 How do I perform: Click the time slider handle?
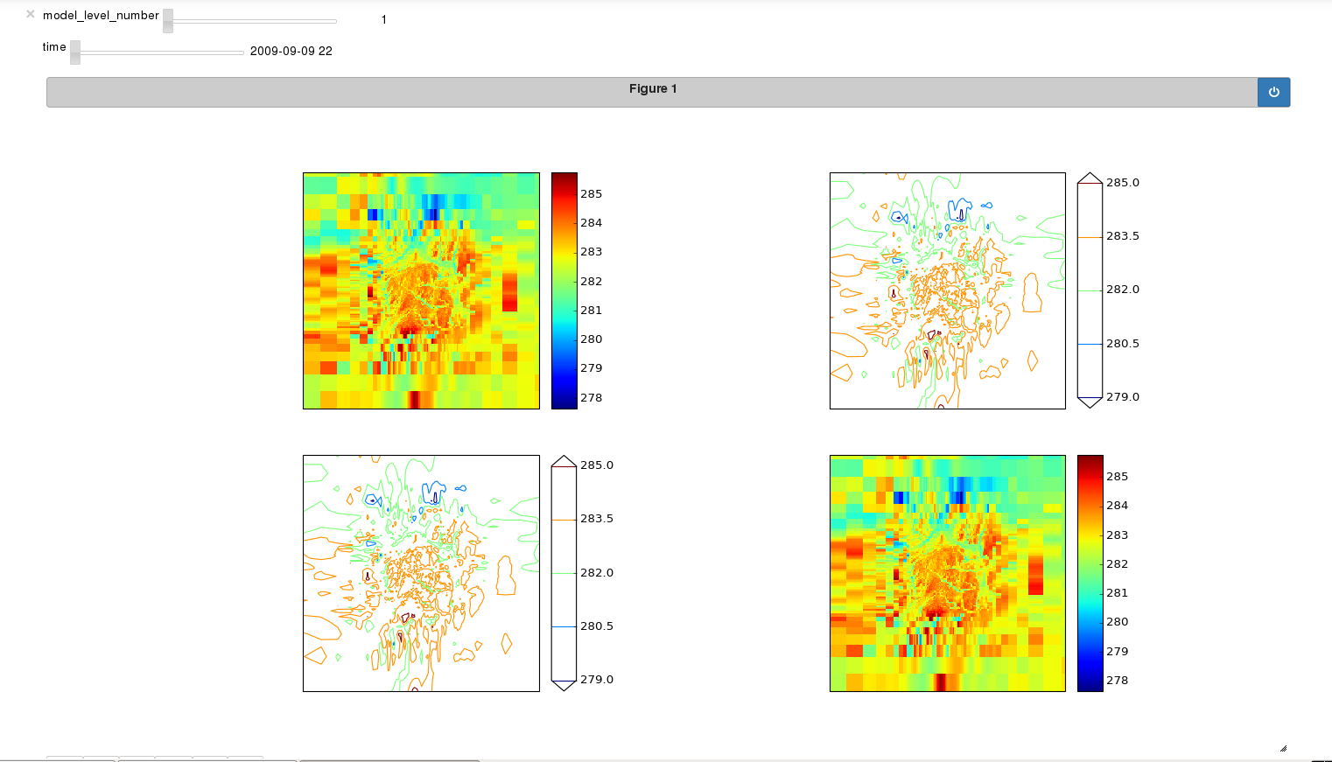75,52
